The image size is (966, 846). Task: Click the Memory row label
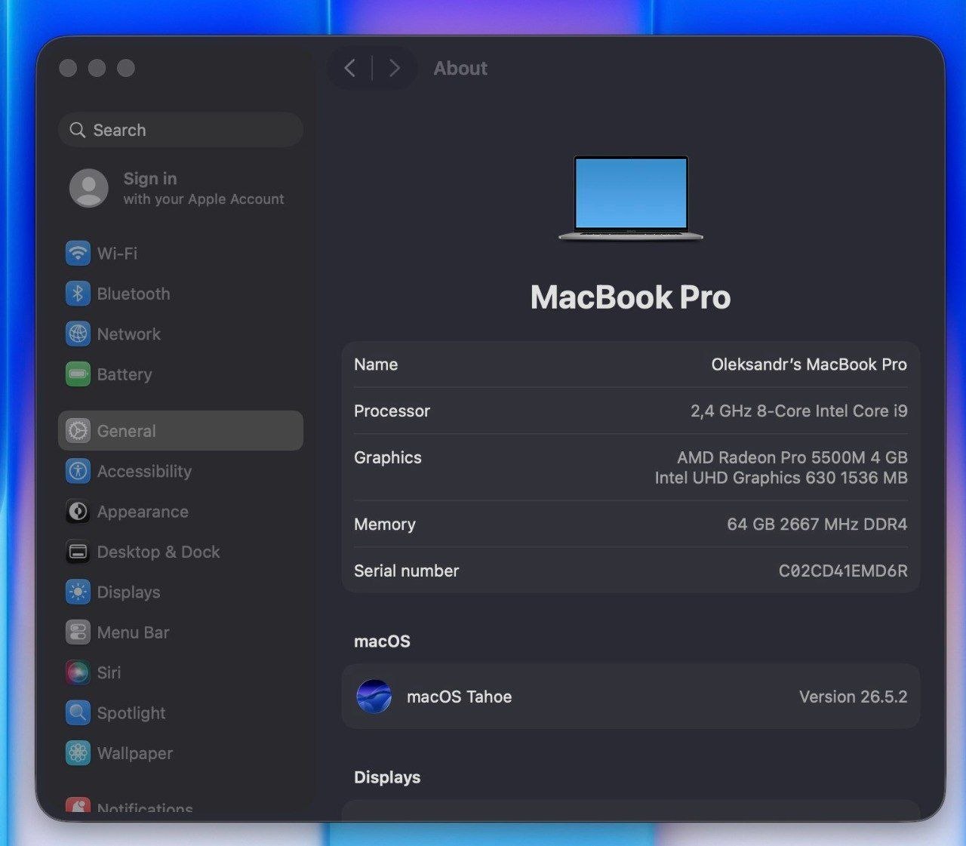pos(385,525)
